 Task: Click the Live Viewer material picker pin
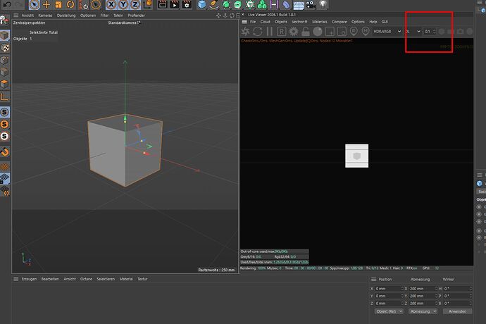pyautogui.click(x=366, y=31)
